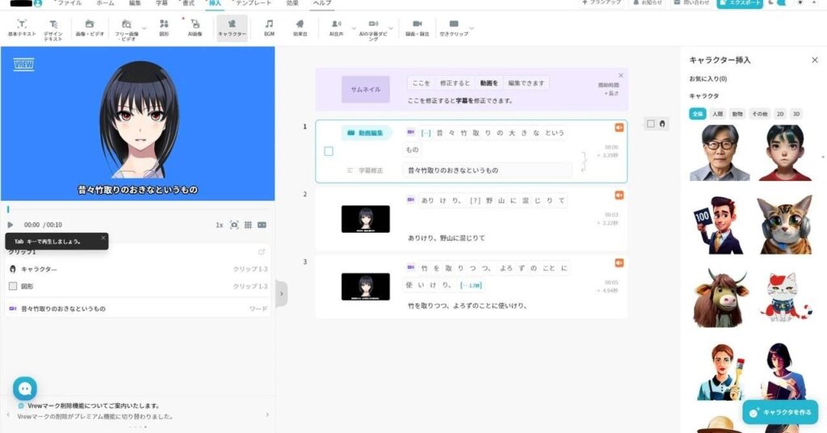Insert a 図形 shape from the toolbar
This screenshot has width=827, height=433.
click(x=164, y=28)
